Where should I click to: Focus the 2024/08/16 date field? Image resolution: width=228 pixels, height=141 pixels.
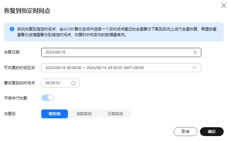[121, 52]
